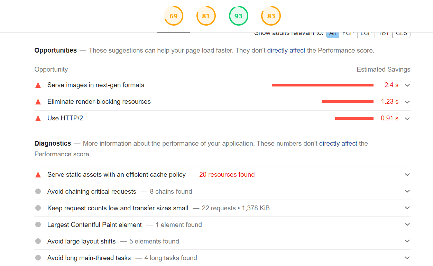Filter audits by CLS
The width and height of the screenshot is (433, 266).
click(401, 34)
